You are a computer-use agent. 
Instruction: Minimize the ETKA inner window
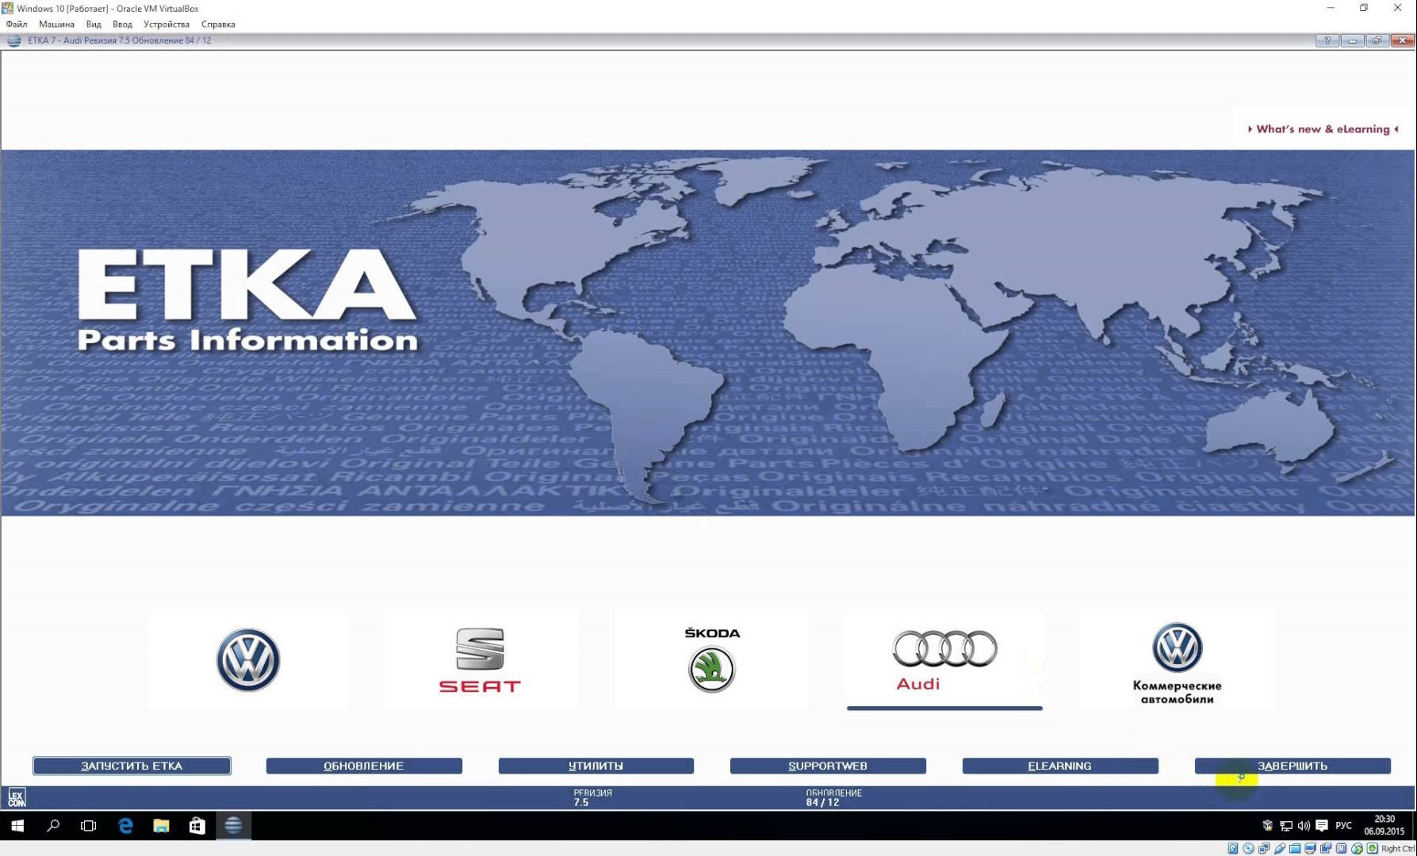pos(1352,40)
